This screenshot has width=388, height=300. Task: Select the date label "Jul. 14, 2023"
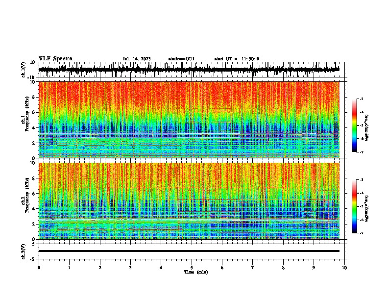[x=137, y=59]
